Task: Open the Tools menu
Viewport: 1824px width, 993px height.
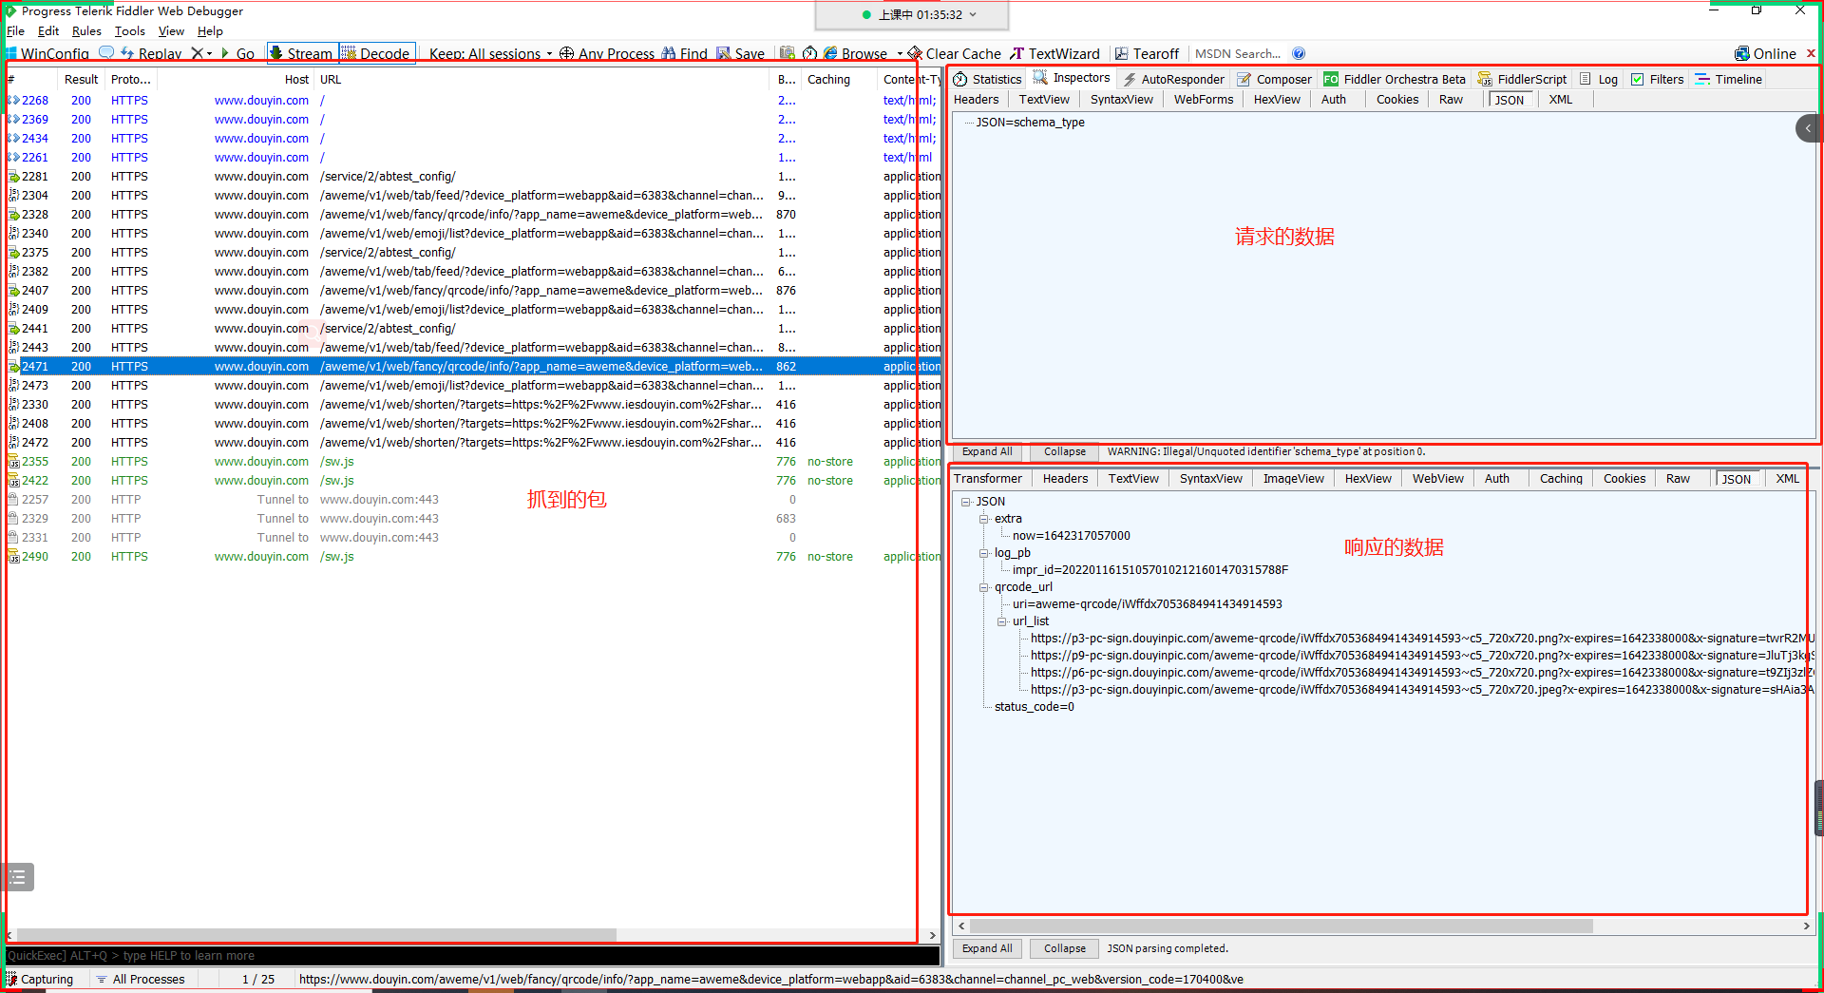Action: (x=130, y=31)
